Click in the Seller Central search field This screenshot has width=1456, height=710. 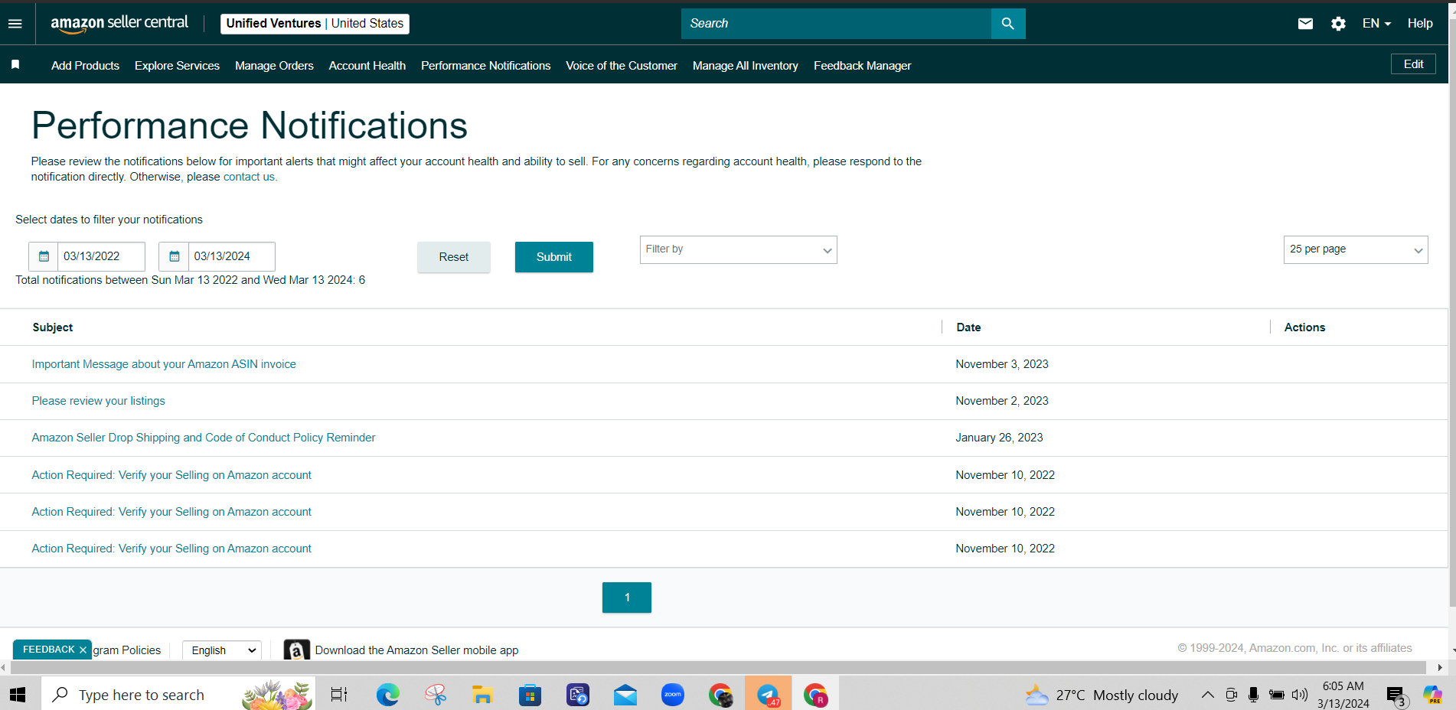click(x=836, y=24)
